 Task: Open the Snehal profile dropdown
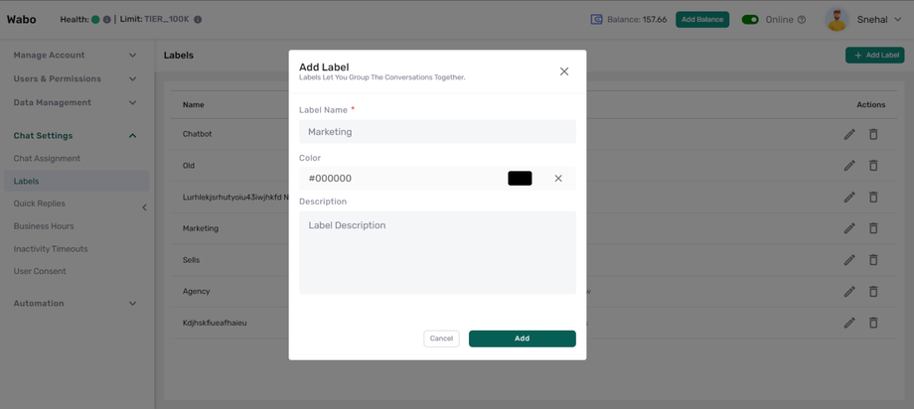point(898,20)
